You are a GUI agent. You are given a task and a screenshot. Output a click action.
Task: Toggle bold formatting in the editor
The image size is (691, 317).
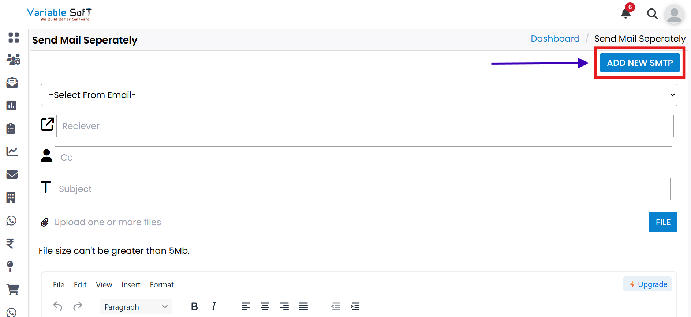click(194, 306)
